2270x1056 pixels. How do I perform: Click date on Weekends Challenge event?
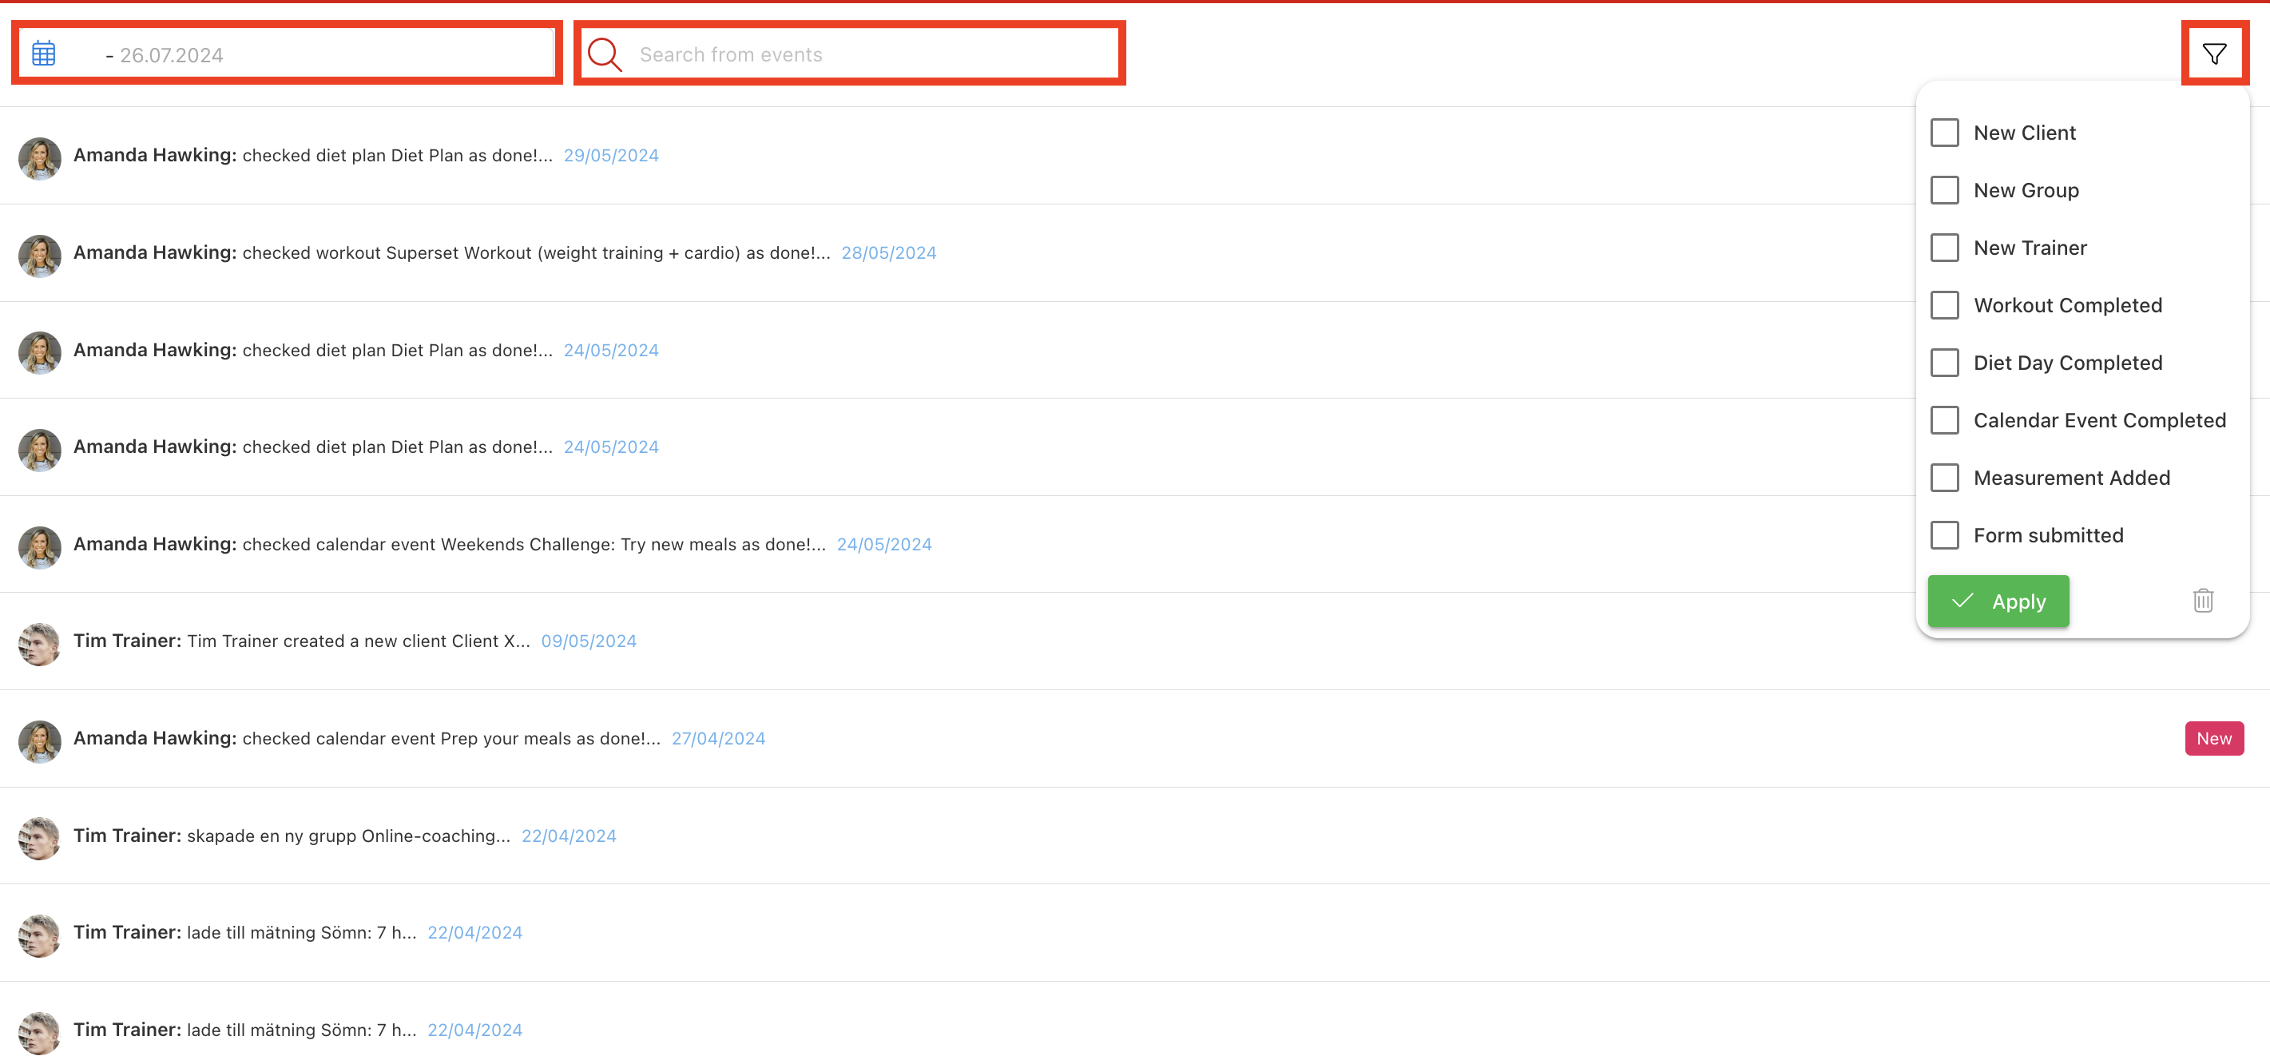[884, 545]
